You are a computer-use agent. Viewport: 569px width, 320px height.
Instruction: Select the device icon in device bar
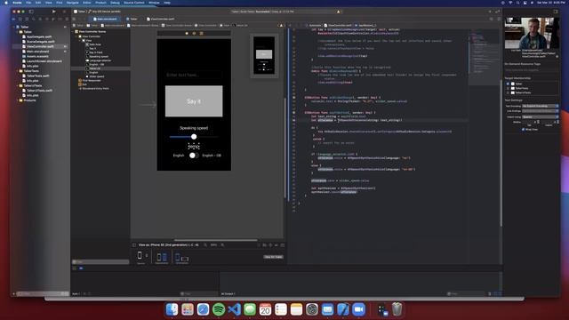[140, 256]
